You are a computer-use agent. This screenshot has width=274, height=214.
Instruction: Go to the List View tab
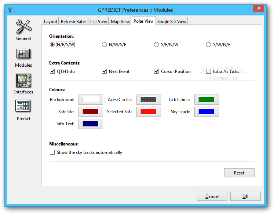click(x=98, y=22)
